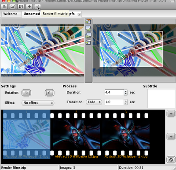
Task: Click the New project toolbar icon
Action: pos(4,7)
